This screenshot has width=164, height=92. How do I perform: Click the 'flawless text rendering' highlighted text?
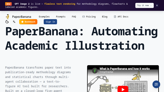[60, 4]
